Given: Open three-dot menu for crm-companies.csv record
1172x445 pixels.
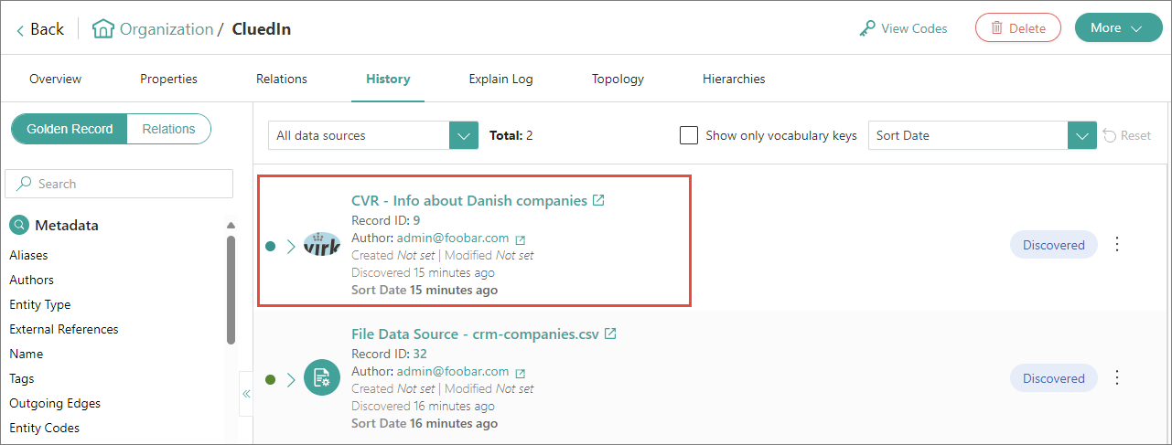Looking at the screenshot, I should click(1116, 378).
